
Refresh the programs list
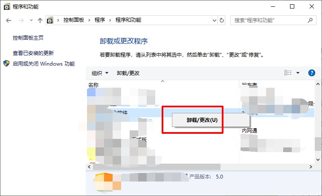tap(221, 20)
